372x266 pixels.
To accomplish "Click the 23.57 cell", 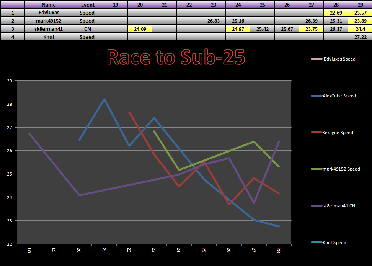I will 360,13.
